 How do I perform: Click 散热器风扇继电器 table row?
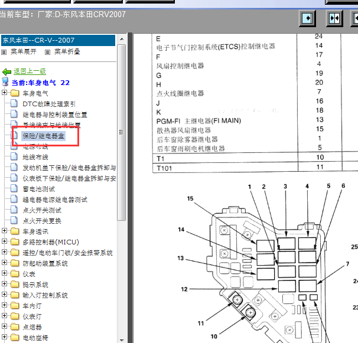click(184, 130)
